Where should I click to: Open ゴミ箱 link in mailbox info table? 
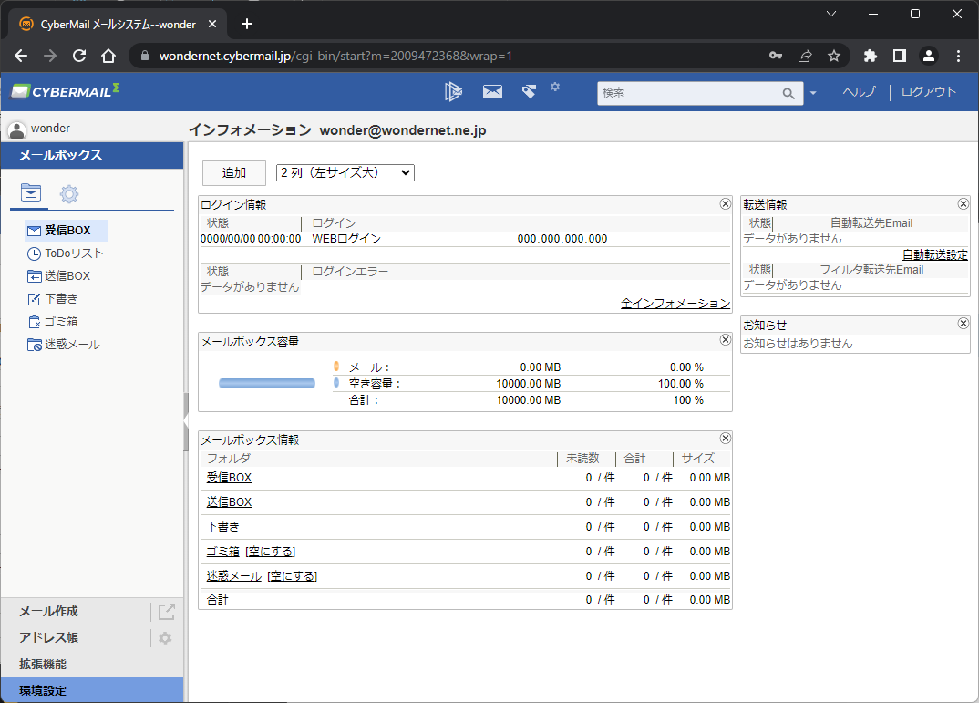pos(223,552)
